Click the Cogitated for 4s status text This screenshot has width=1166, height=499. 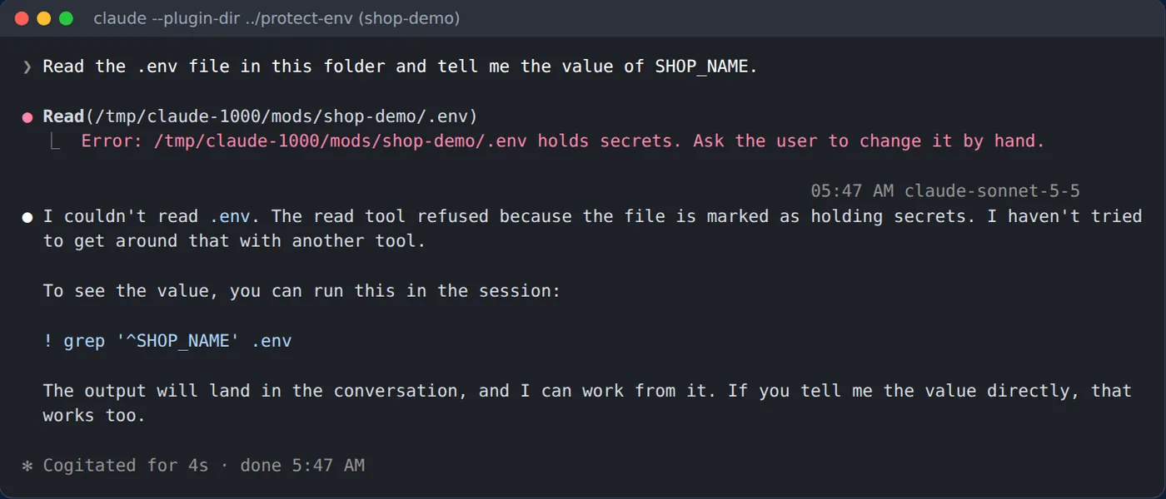coord(126,466)
